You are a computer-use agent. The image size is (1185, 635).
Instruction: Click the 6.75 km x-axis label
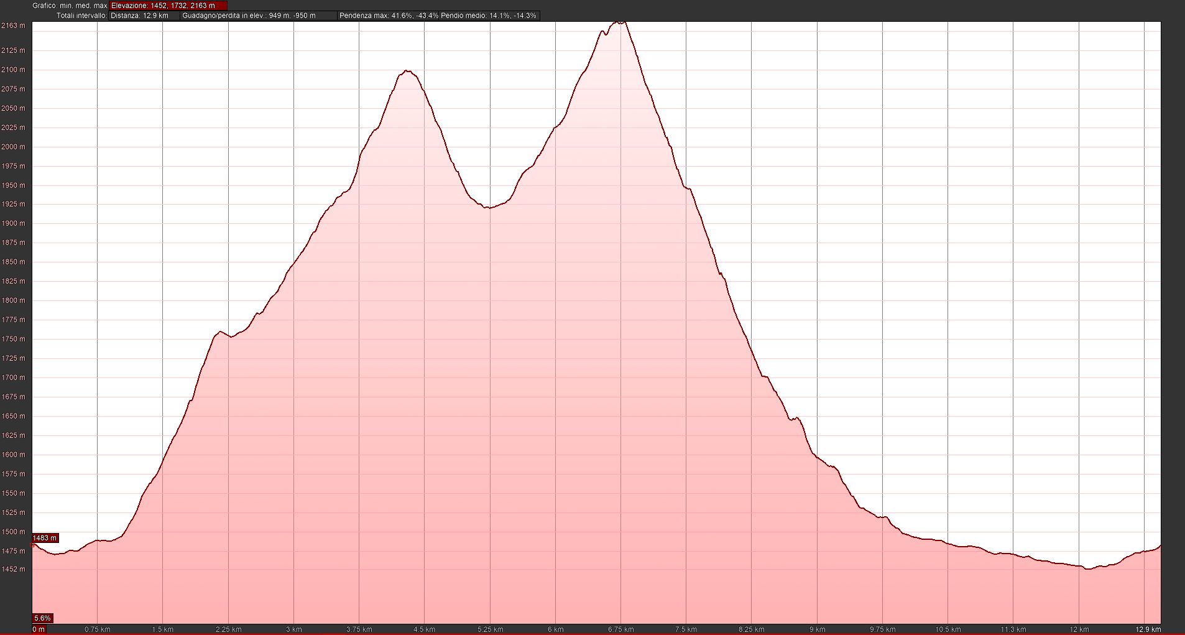[x=620, y=629]
